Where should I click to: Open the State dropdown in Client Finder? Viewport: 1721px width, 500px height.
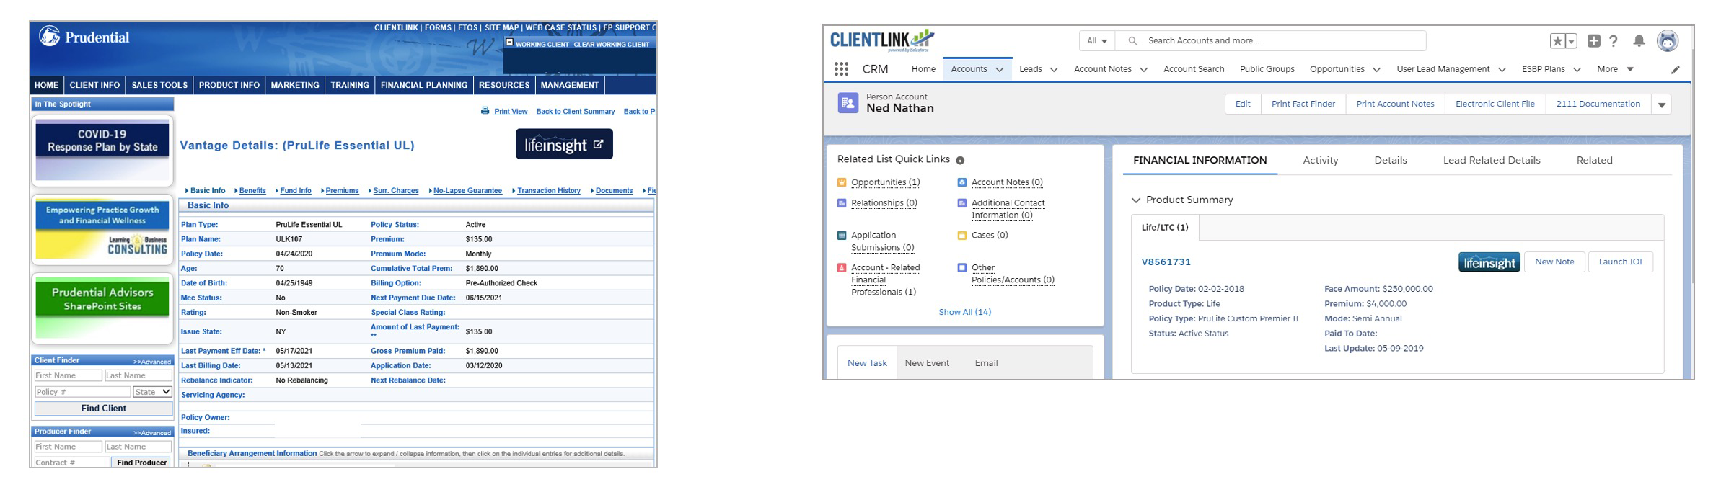pyautogui.click(x=153, y=392)
